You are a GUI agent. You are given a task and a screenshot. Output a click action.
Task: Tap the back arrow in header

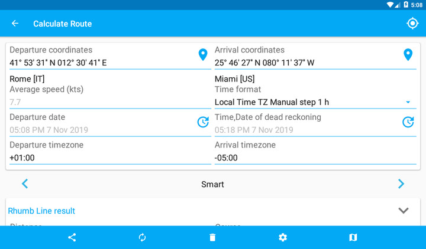pos(15,24)
